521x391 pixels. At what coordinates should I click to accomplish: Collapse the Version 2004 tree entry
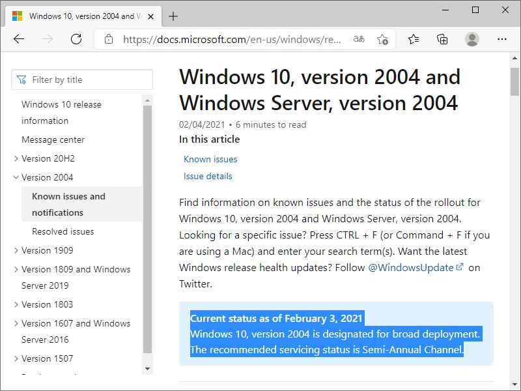16,177
